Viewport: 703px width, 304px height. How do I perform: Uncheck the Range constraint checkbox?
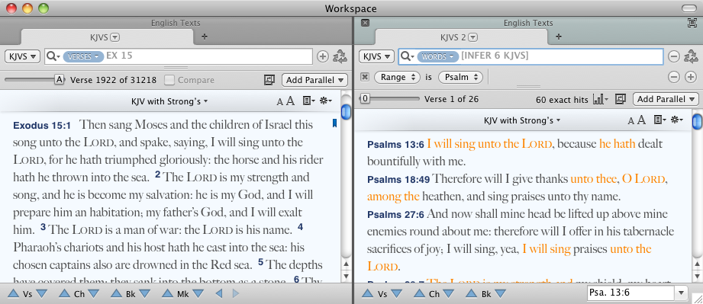365,77
